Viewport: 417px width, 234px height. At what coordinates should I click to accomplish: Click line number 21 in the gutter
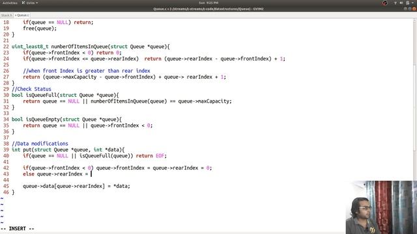(x=6, y=40)
